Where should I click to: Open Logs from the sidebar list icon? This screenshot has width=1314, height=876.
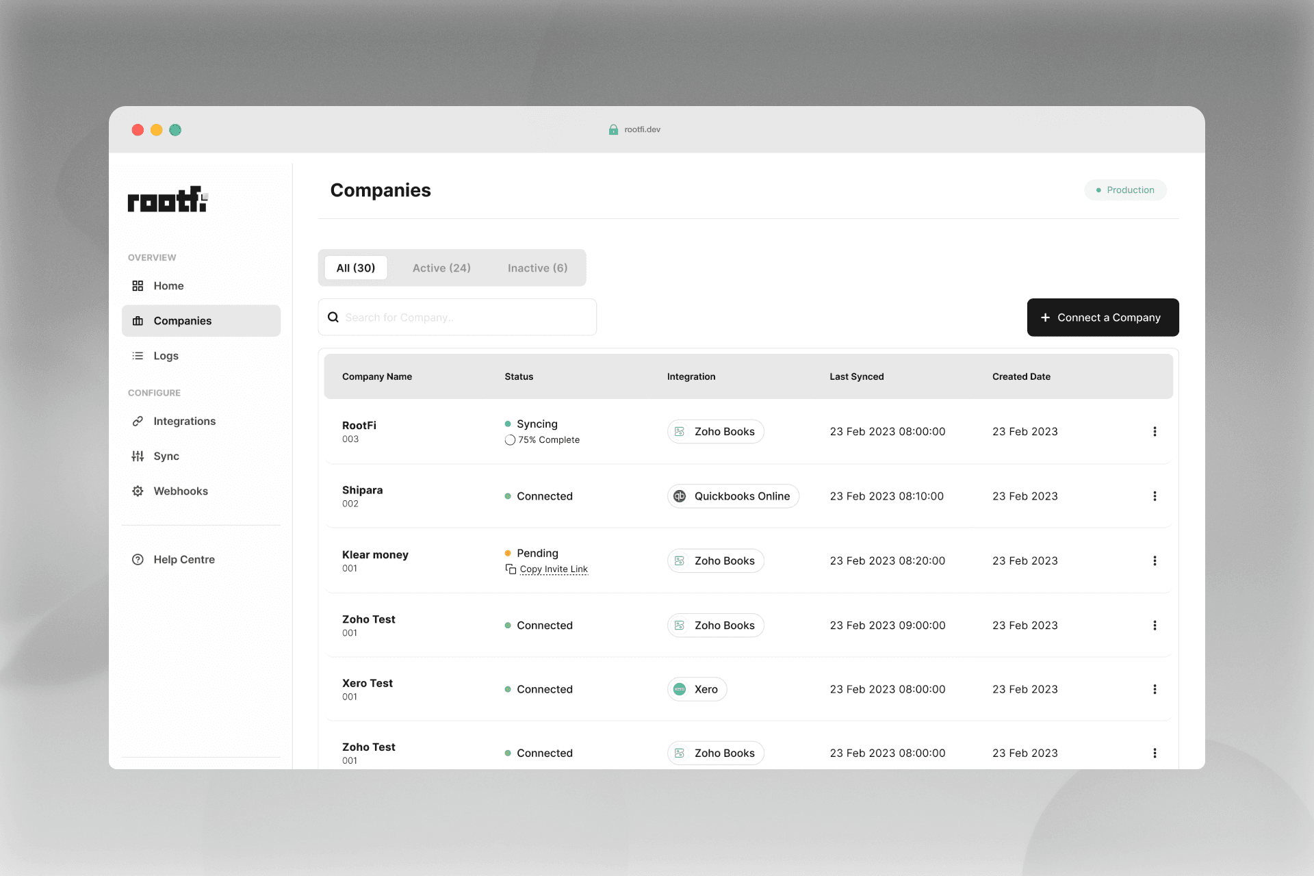coord(138,355)
